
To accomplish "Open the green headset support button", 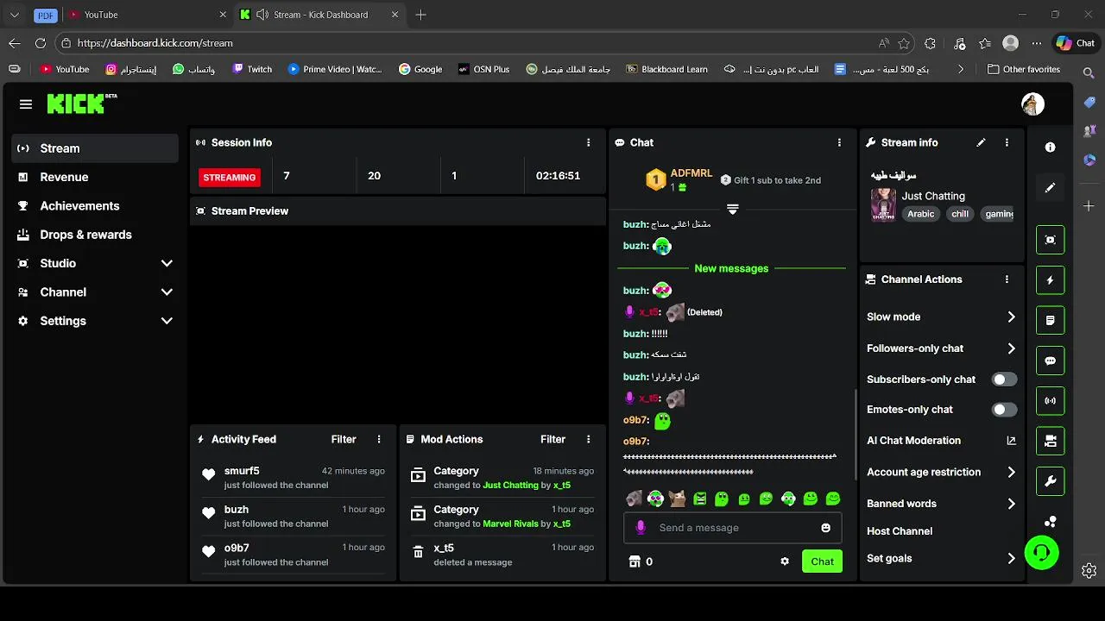I will coord(1041,553).
